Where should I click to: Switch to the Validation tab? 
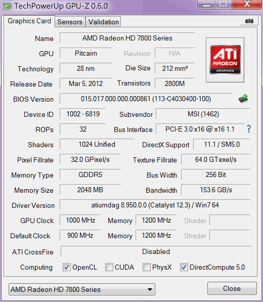103,22
